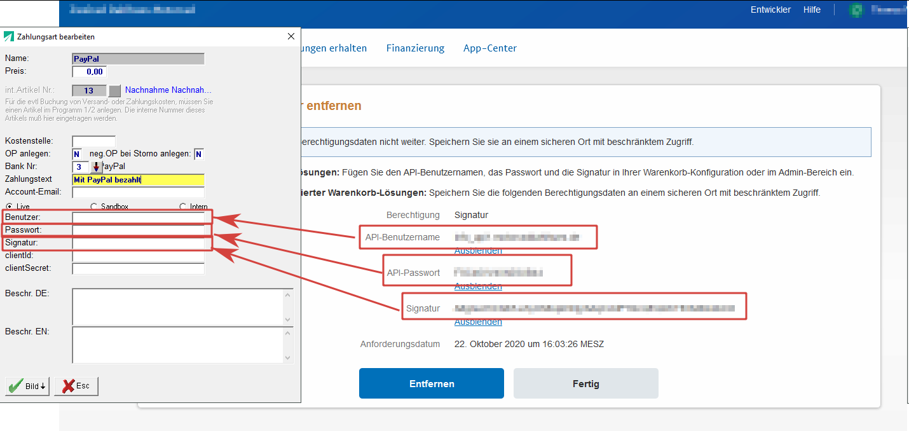The height and width of the screenshot is (431, 909).
Task: Click the blurred site title in blue header
Action: tap(132, 10)
